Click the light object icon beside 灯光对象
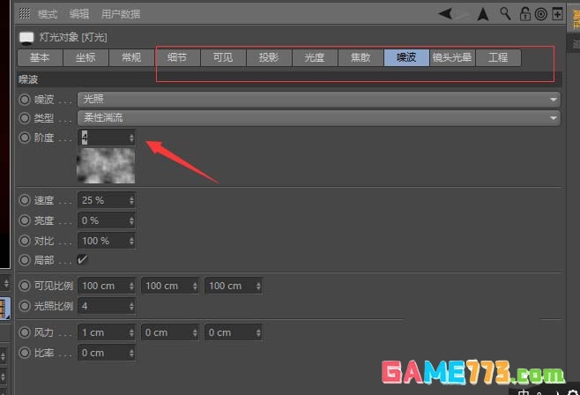 tap(26, 38)
